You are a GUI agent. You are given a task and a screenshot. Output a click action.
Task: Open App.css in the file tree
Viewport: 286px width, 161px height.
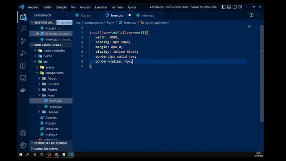click(51, 118)
